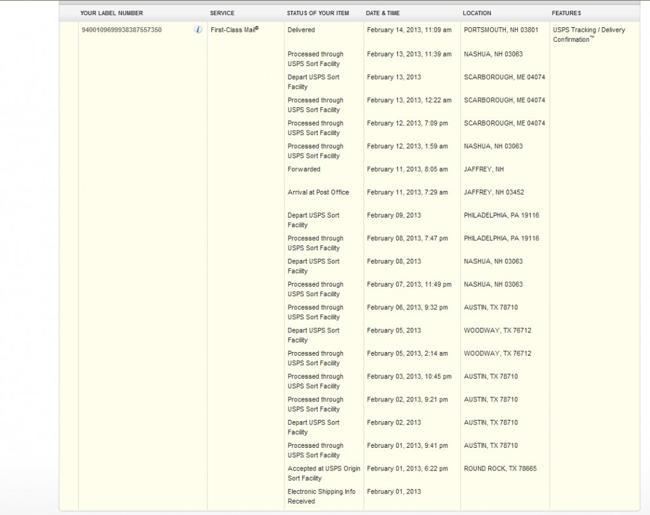Select Electronic Shipping Info Received status
Screen dimensions: 650x515
[321, 497]
